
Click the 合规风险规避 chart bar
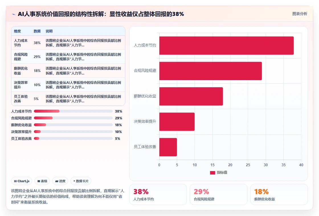tap(210, 71)
